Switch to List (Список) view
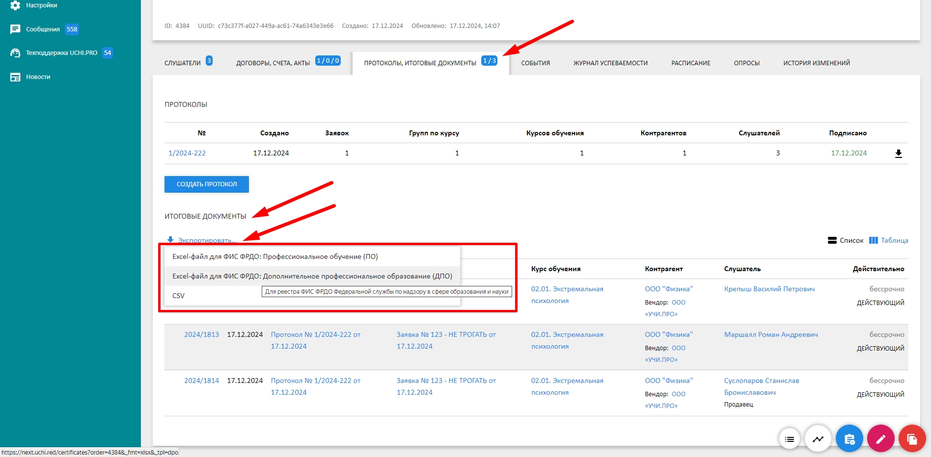 [x=846, y=240]
